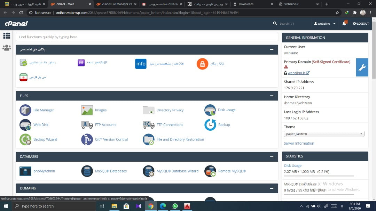
Task: Open WhatsApp from the taskbar
Action: click(x=175, y=206)
